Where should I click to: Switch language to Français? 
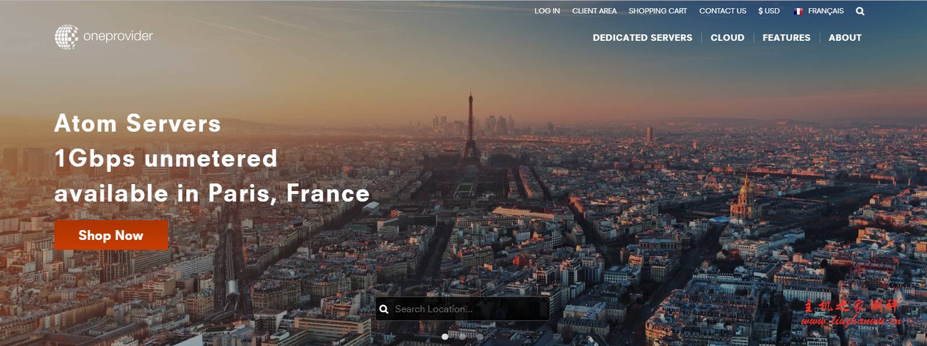point(825,11)
